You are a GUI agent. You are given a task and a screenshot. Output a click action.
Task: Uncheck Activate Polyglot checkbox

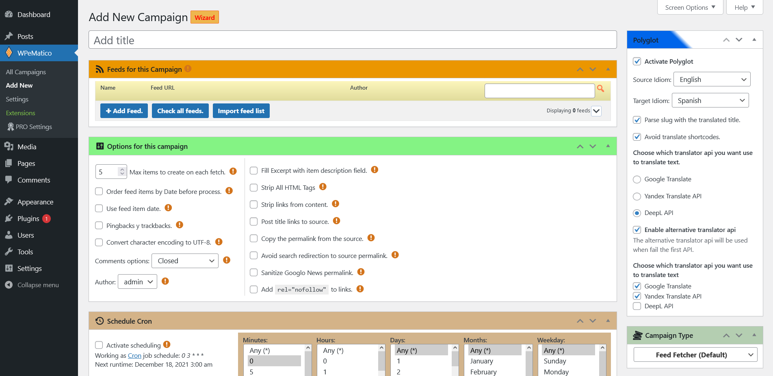(637, 62)
